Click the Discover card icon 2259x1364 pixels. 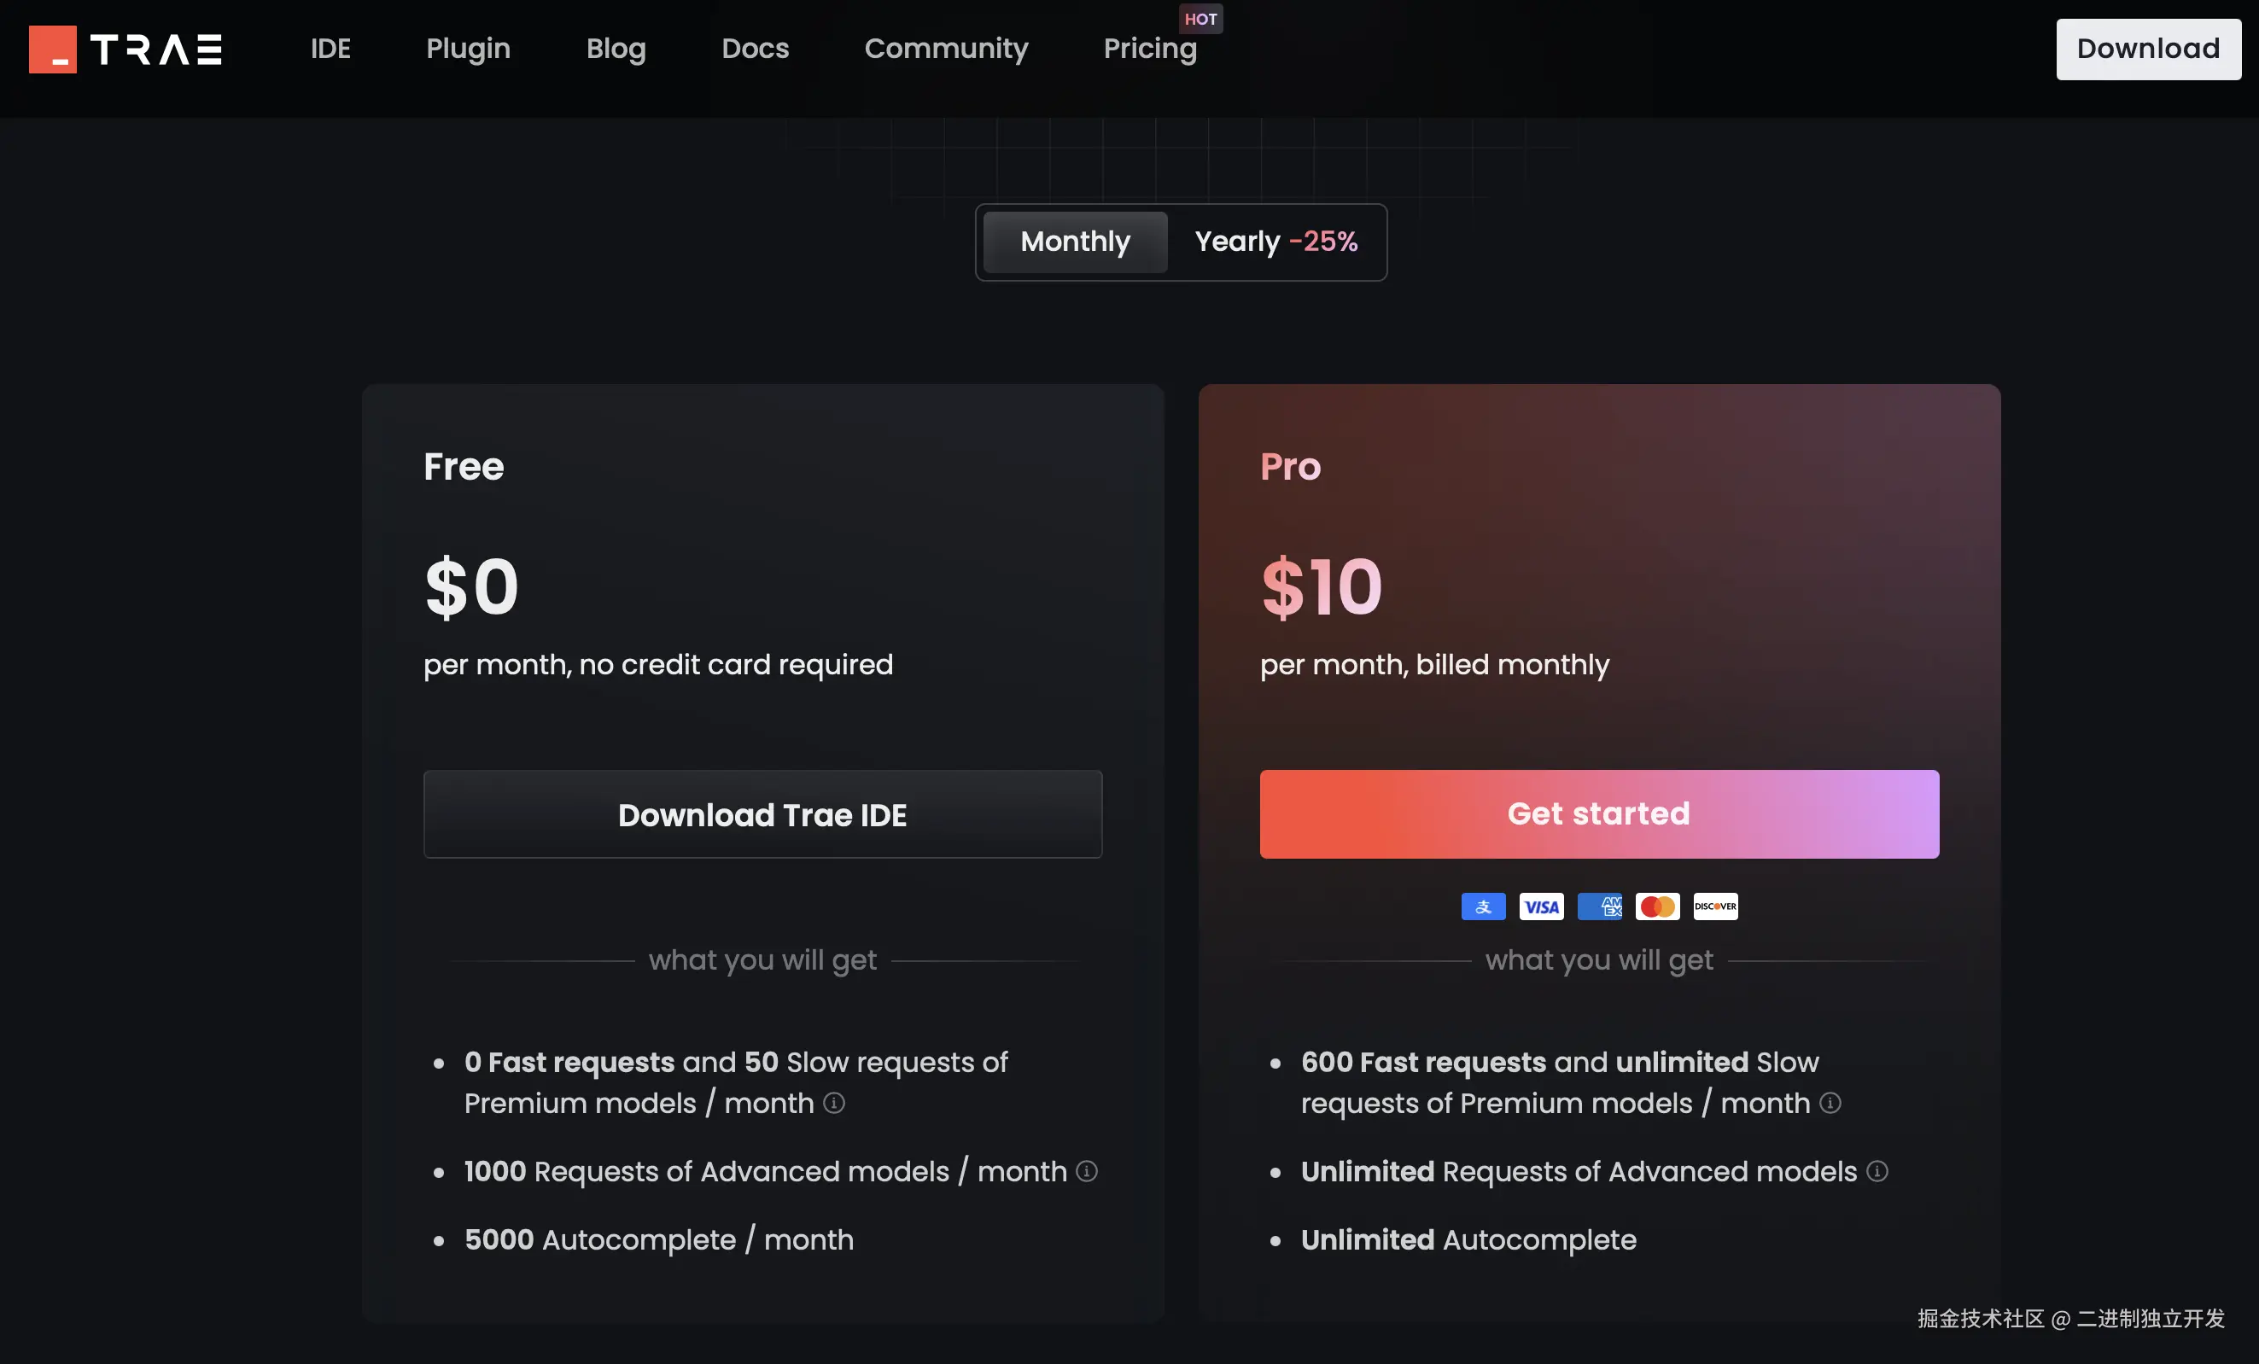tap(1714, 906)
